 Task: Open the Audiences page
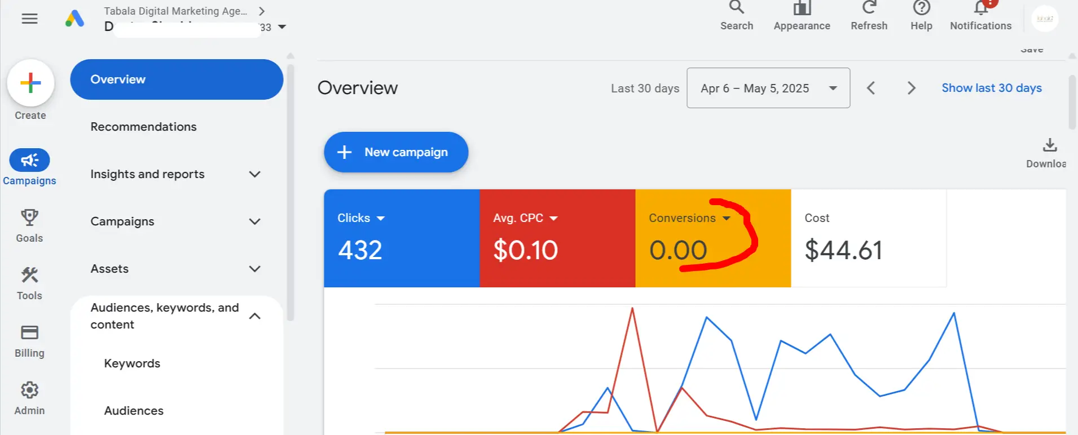click(134, 411)
